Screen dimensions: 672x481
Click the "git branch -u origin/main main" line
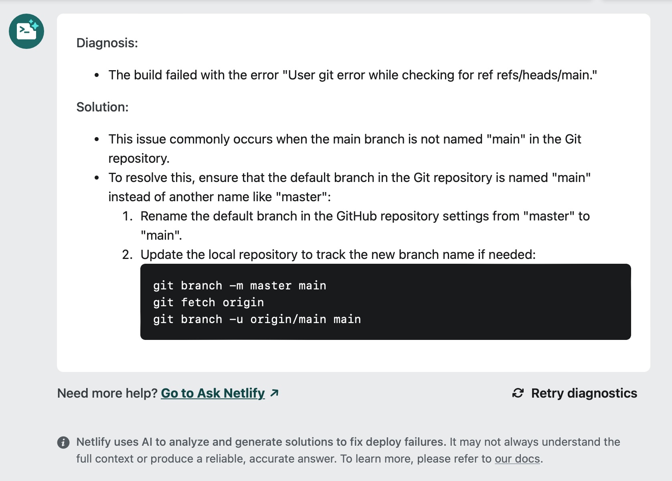(257, 319)
